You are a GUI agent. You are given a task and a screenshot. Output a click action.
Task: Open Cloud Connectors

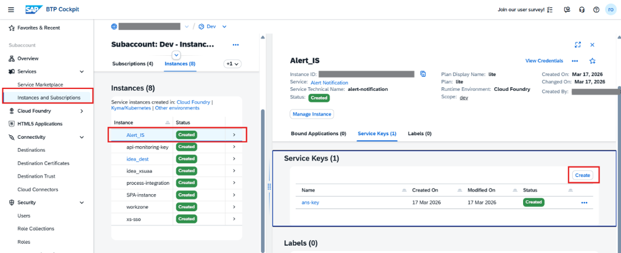(38, 190)
